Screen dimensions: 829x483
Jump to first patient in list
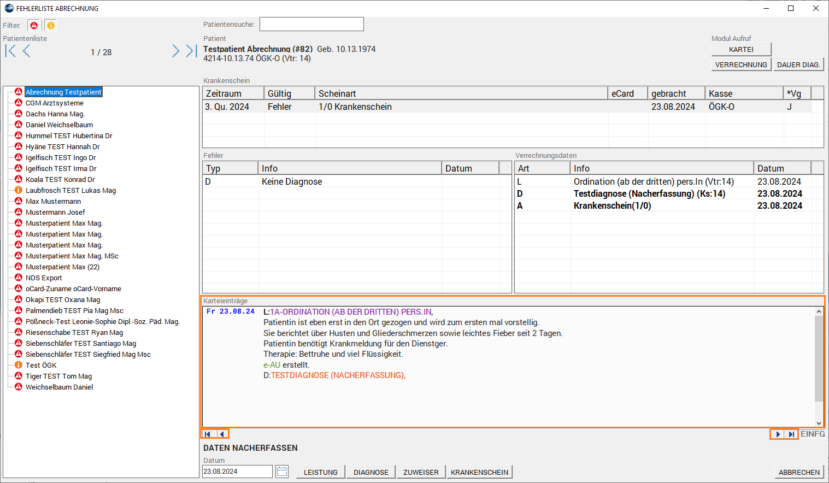pos(10,51)
